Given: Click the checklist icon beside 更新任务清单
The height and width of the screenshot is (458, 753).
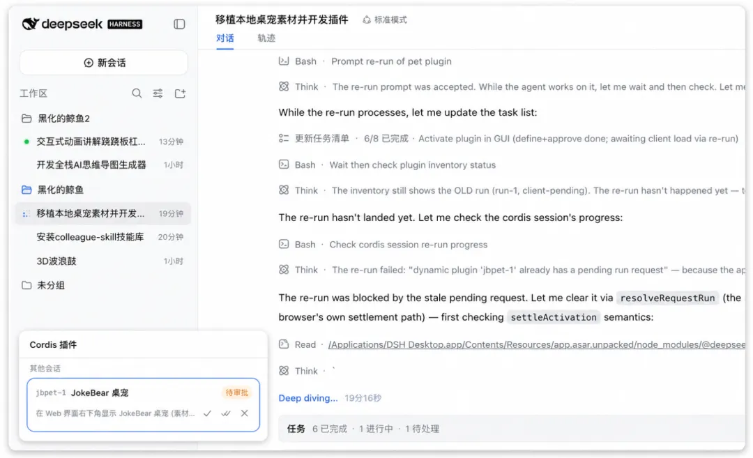Looking at the screenshot, I should [x=284, y=138].
